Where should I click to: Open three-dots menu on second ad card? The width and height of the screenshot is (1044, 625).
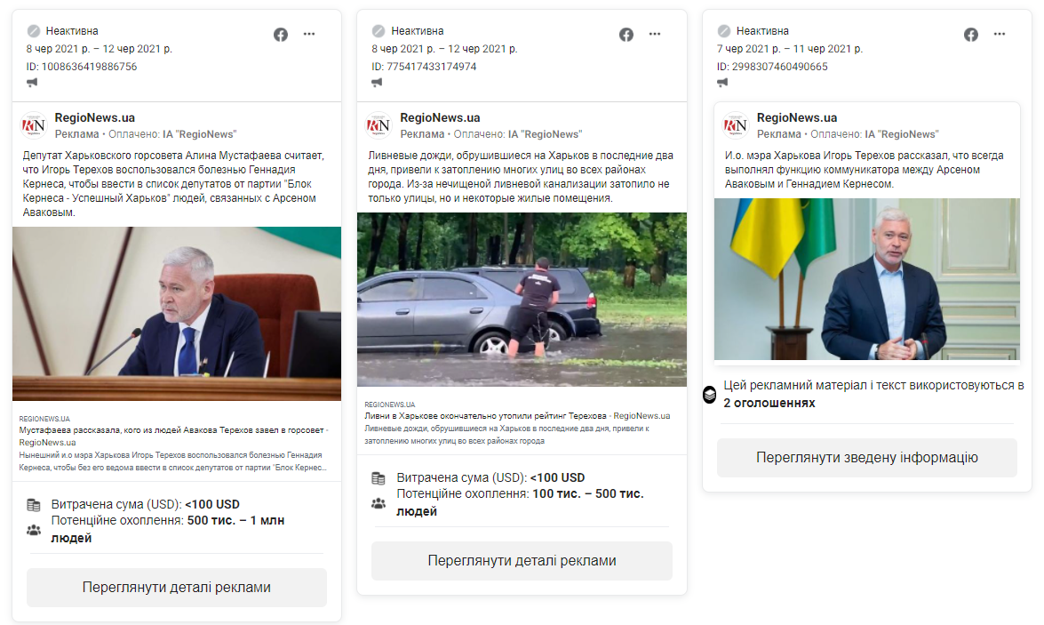pos(655,34)
